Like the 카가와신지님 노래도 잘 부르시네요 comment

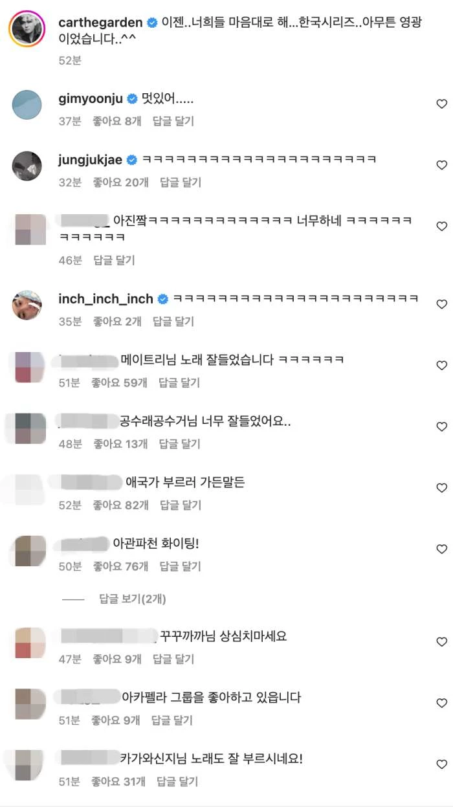tap(441, 764)
